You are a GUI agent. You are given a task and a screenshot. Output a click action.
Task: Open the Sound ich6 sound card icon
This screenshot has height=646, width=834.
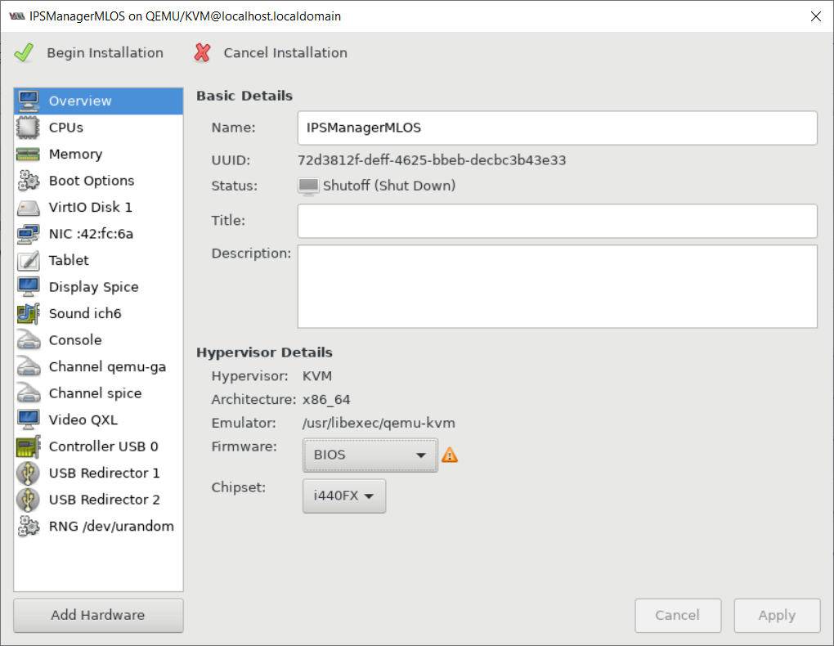(x=28, y=314)
